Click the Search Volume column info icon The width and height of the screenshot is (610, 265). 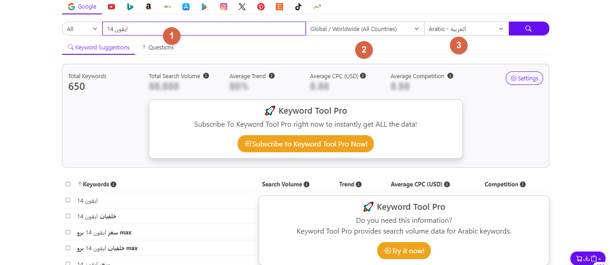click(306, 184)
